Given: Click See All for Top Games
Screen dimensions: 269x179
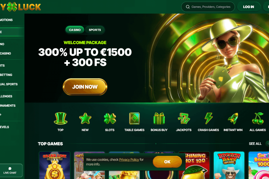Looking at the screenshot, I should coord(255,144).
